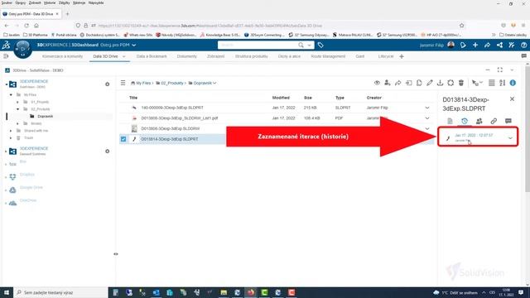Open settings gear for the second 3DEXPERIENCE drive

pos(107,151)
